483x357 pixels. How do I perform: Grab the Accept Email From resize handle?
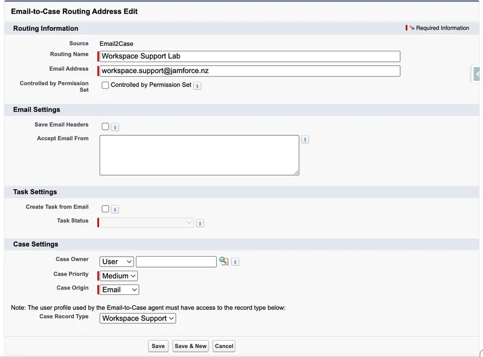[296, 173]
